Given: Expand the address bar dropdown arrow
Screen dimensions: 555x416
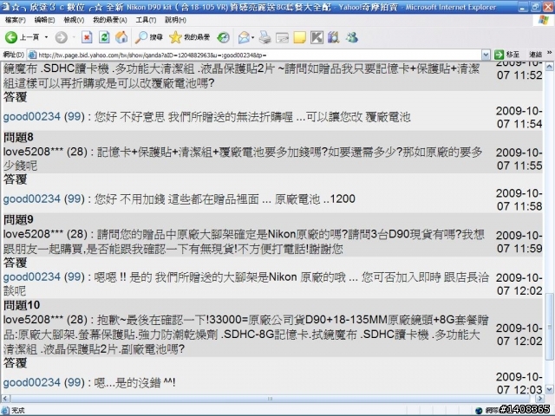Looking at the screenshot, I should click(x=486, y=55).
